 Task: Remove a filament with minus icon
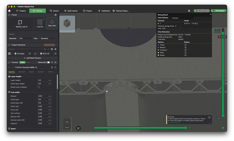[x=48, y=49]
